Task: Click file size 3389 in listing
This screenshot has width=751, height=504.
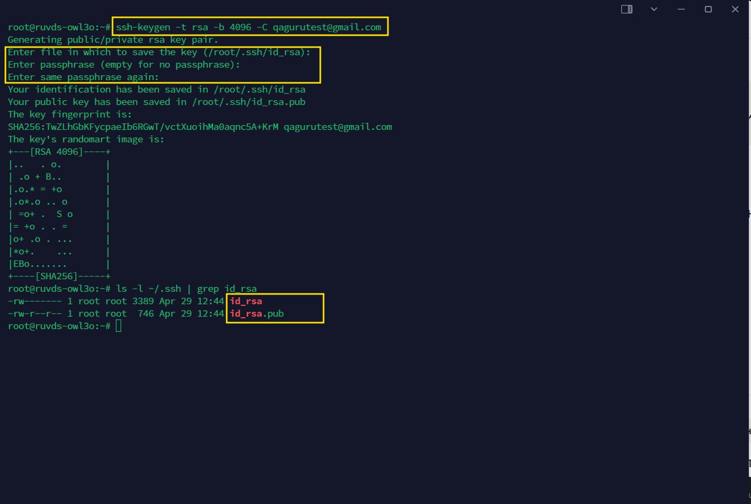Action: [x=143, y=301]
